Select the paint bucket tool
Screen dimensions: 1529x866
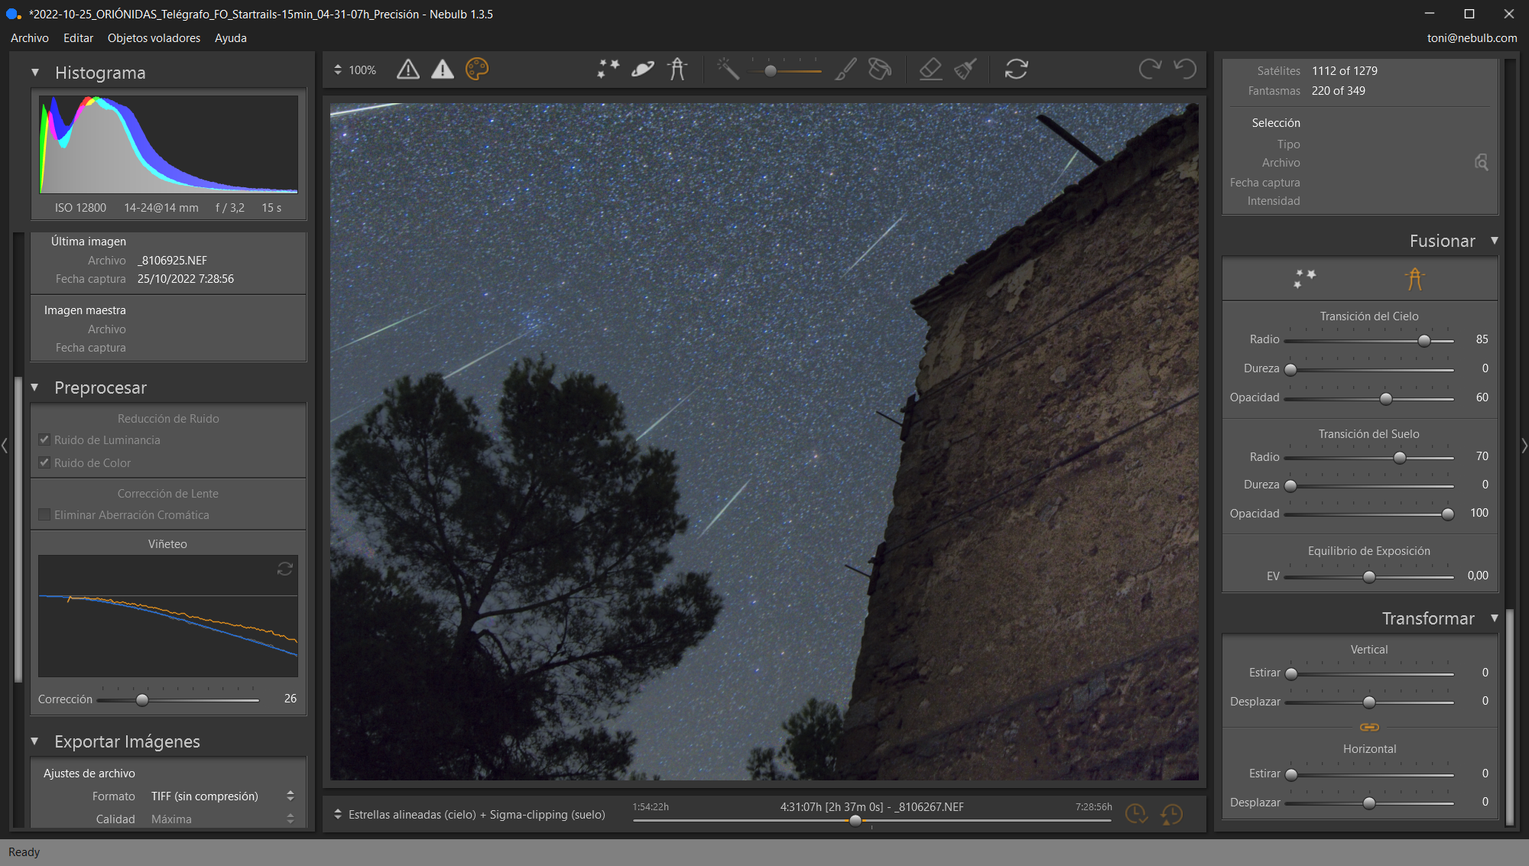tap(880, 70)
